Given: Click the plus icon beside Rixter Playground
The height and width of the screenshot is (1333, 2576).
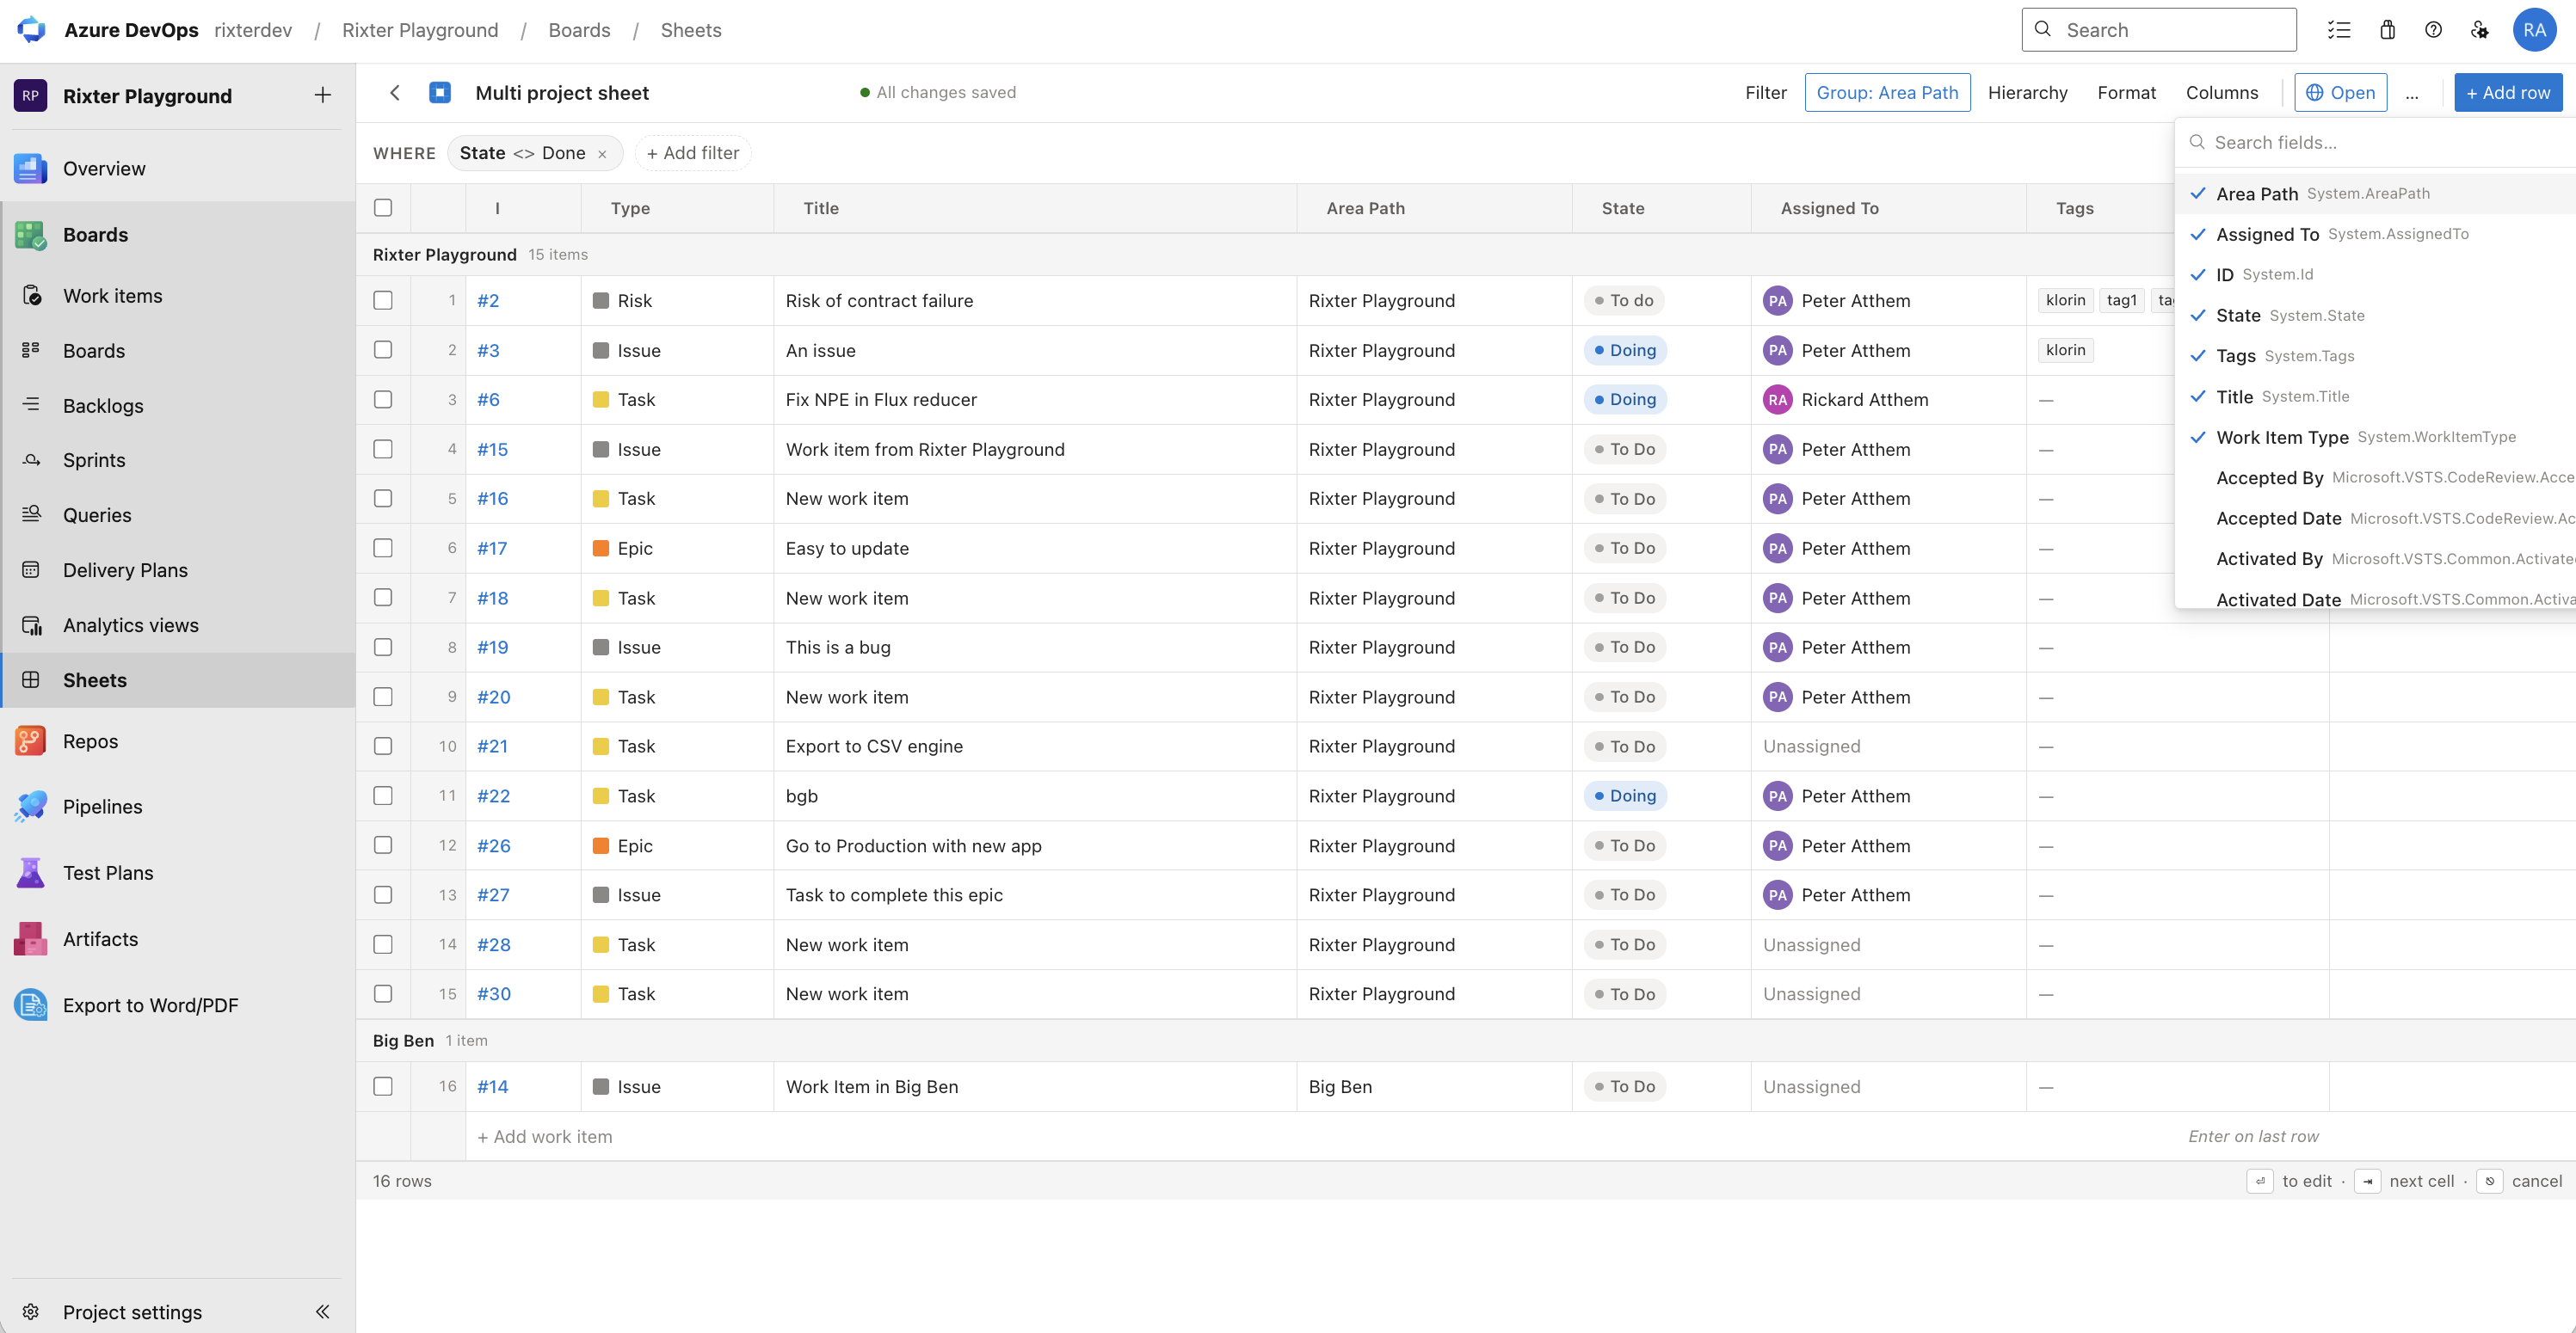Looking at the screenshot, I should [322, 95].
